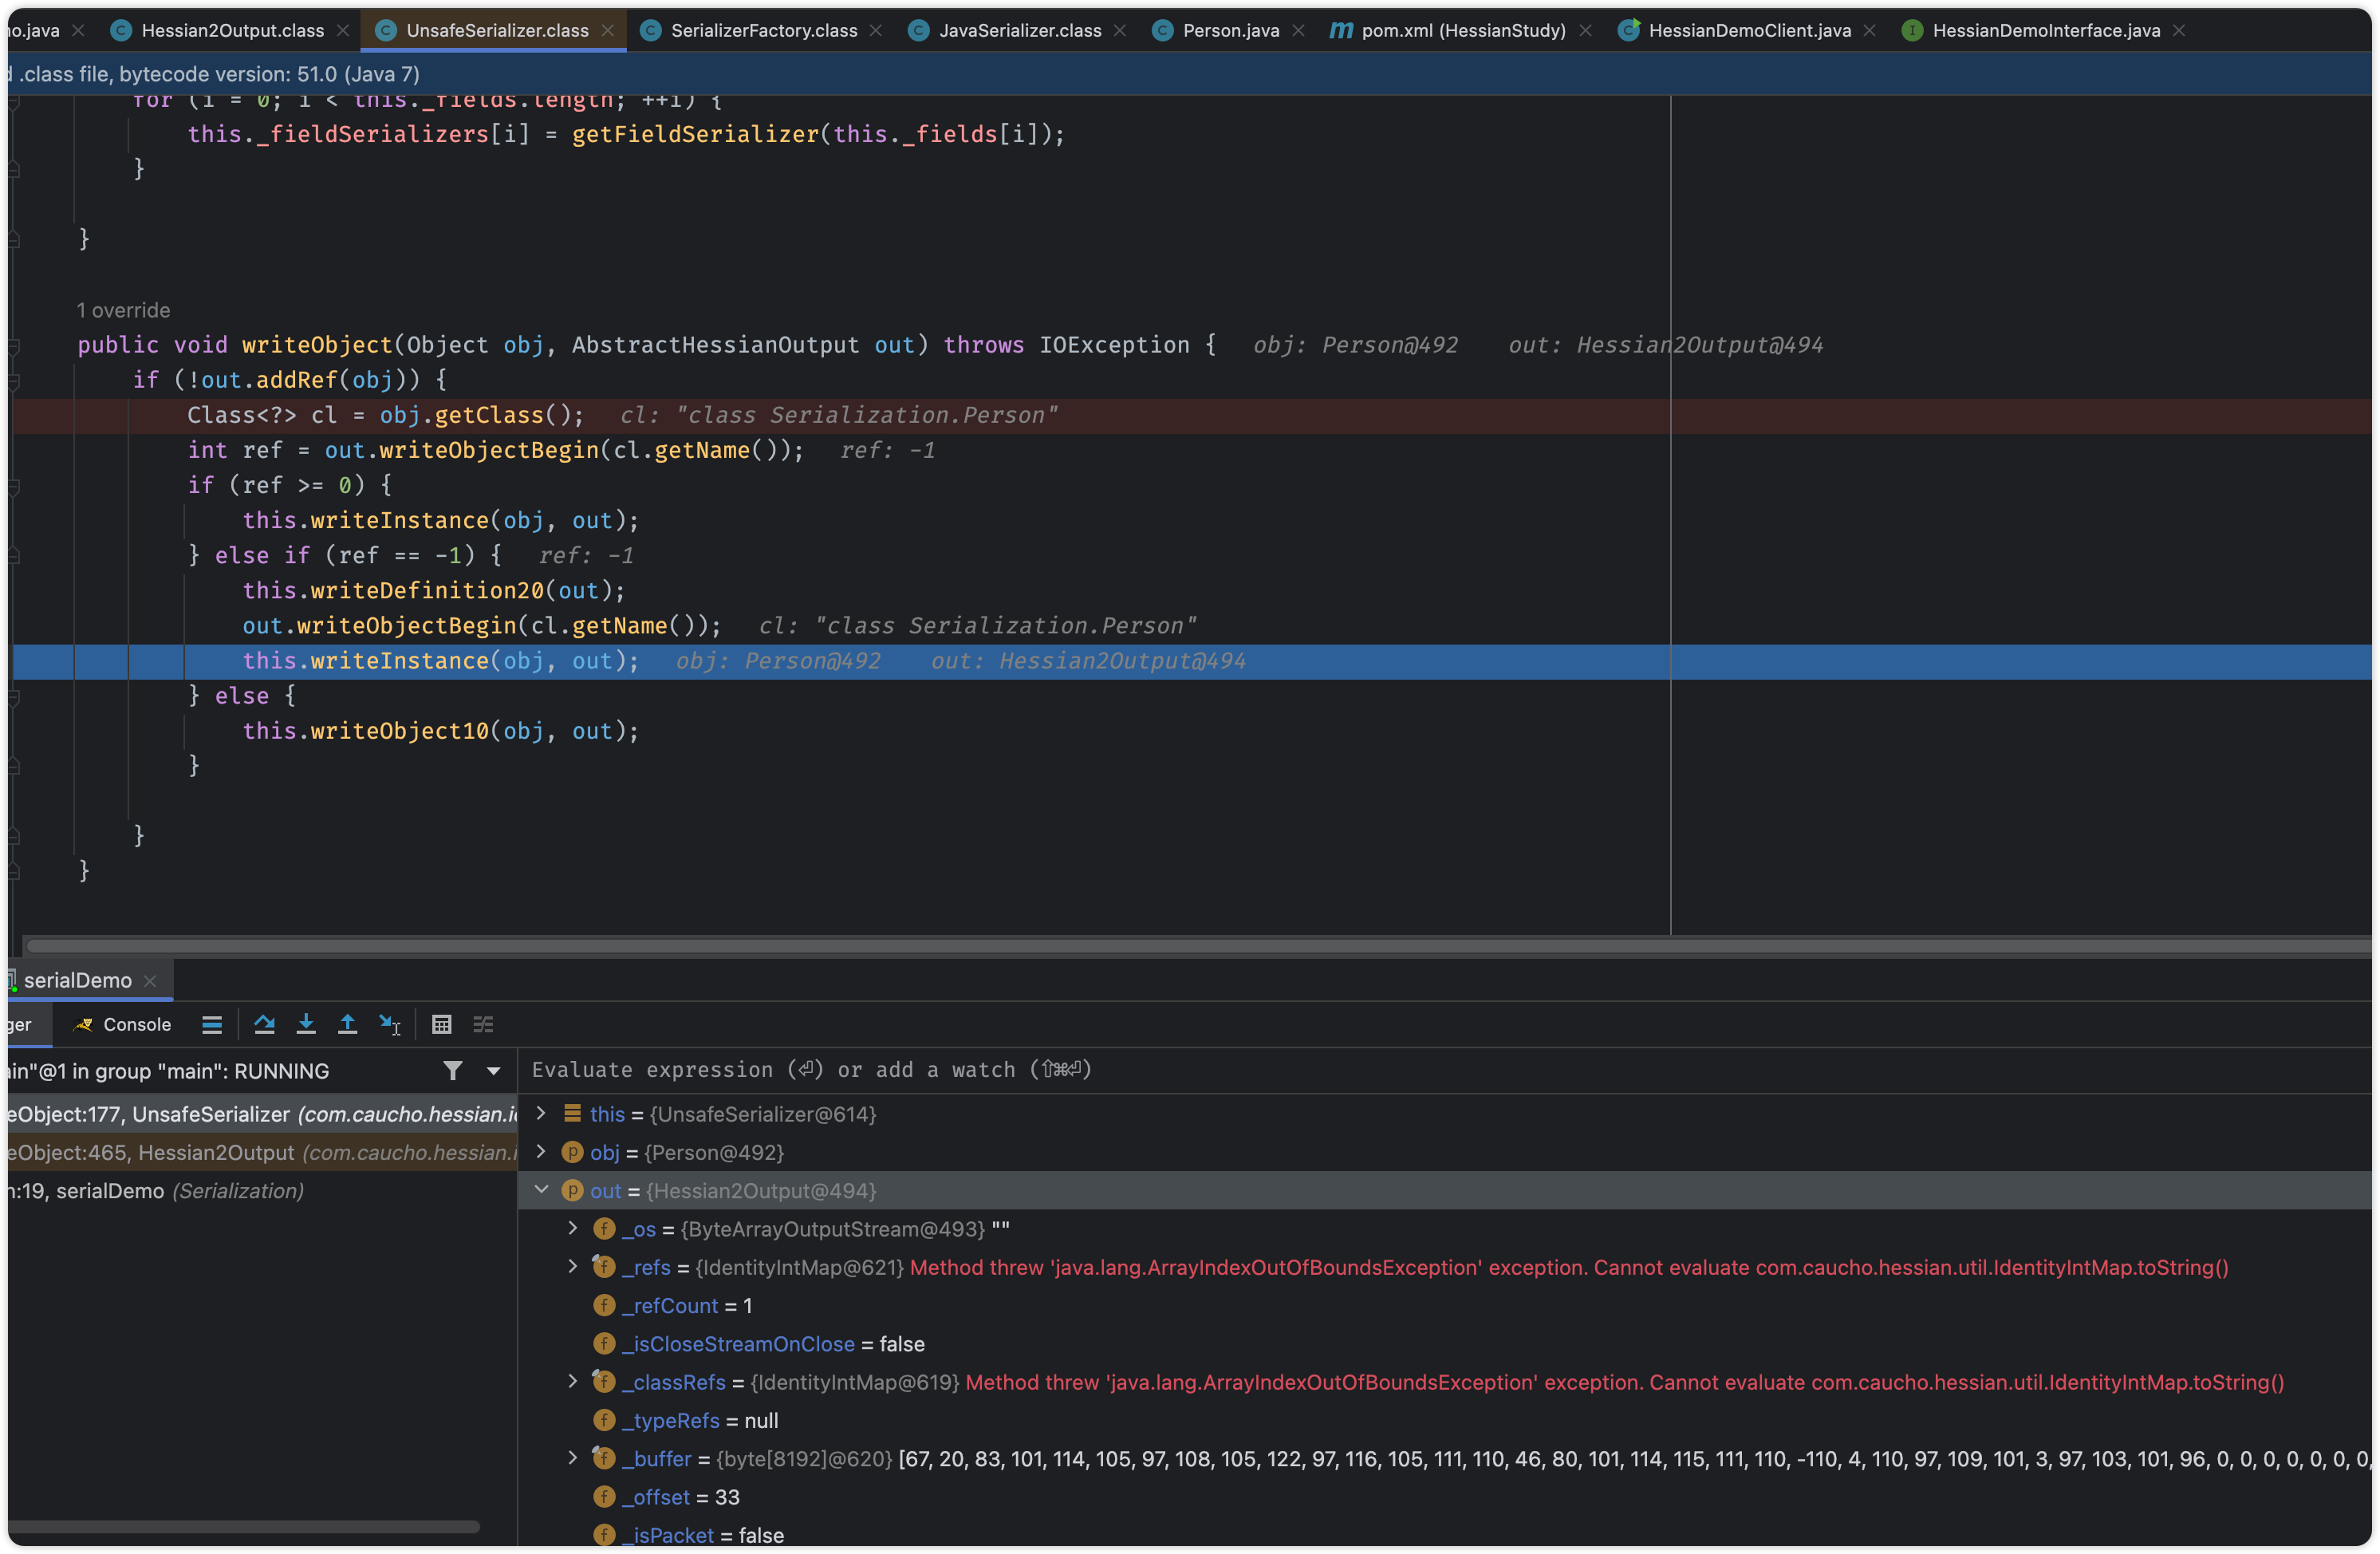Select the _offset = 33 row

tap(1445, 1497)
